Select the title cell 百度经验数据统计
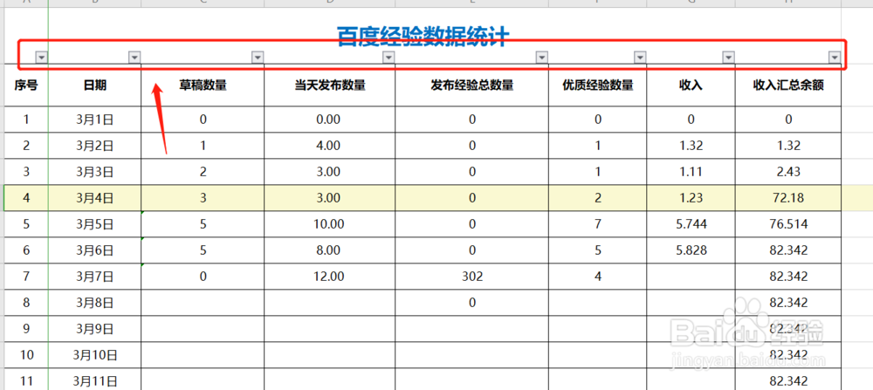This screenshot has width=873, height=390. [423, 37]
